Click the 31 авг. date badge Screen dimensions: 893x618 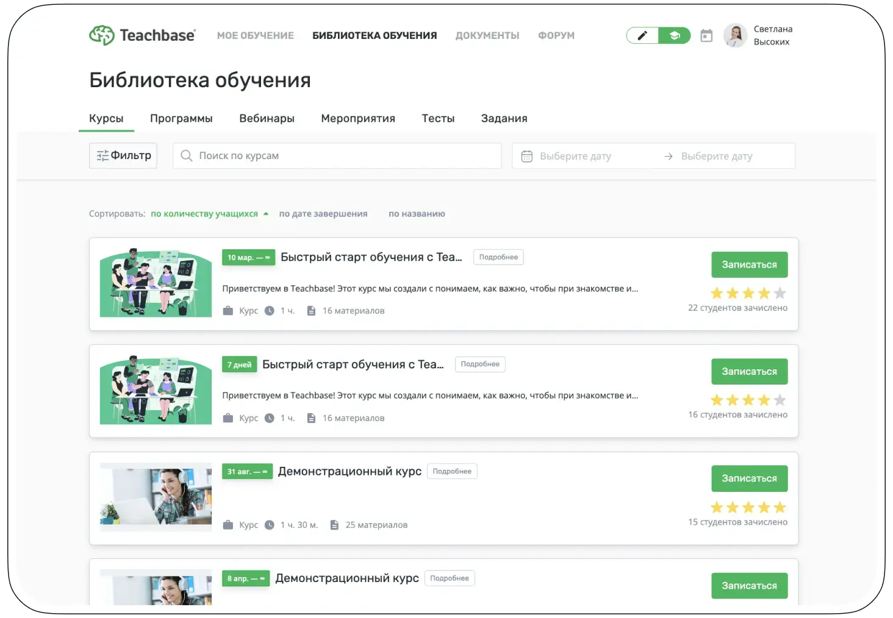click(248, 472)
